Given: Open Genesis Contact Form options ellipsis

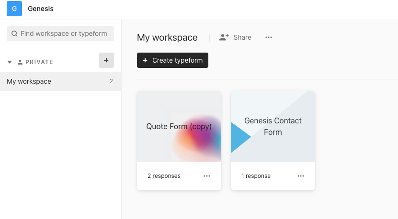Looking at the screenshot, I should (x=301, y=176).
